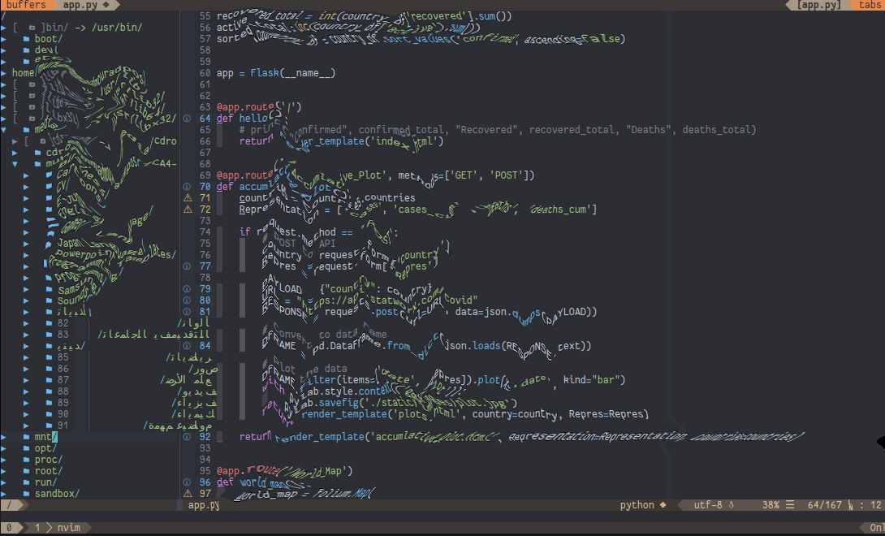Open the home directory entry
The image size is (885, 536).
point(24,73)
